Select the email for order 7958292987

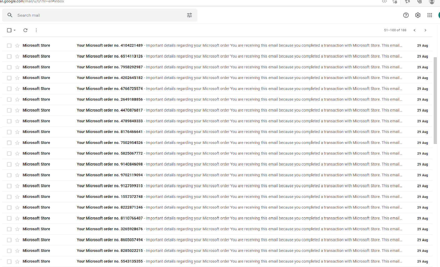[x=9, y=67]
